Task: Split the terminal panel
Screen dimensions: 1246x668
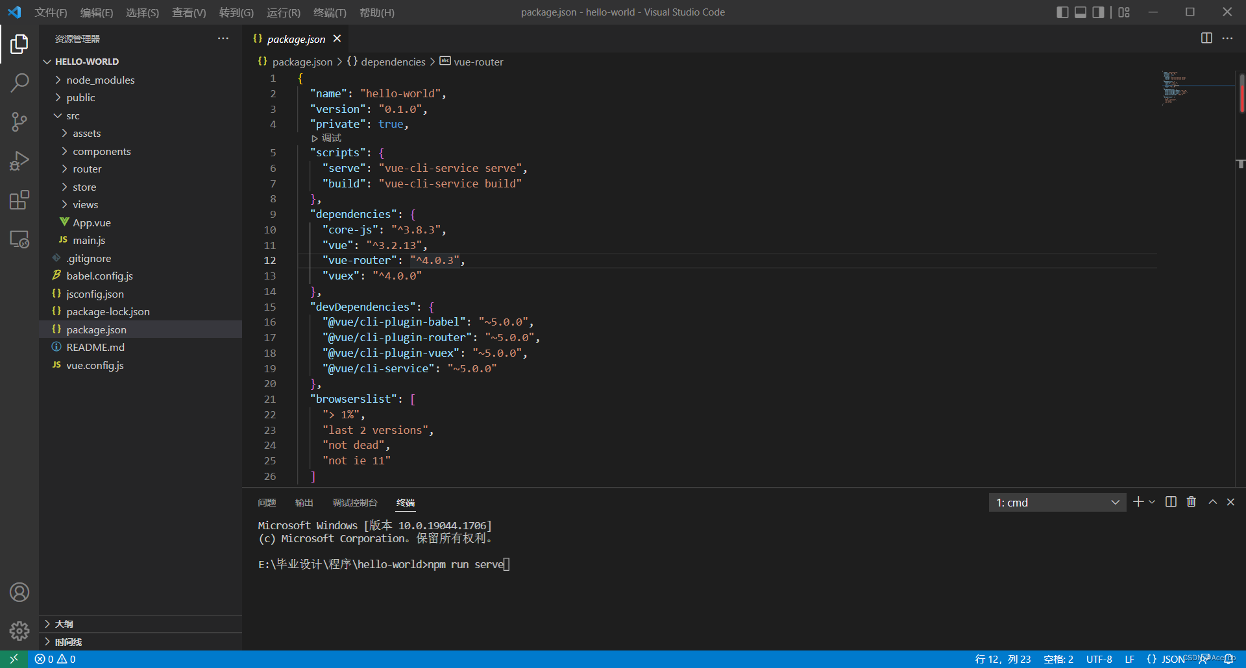Action: [1171, 502]
